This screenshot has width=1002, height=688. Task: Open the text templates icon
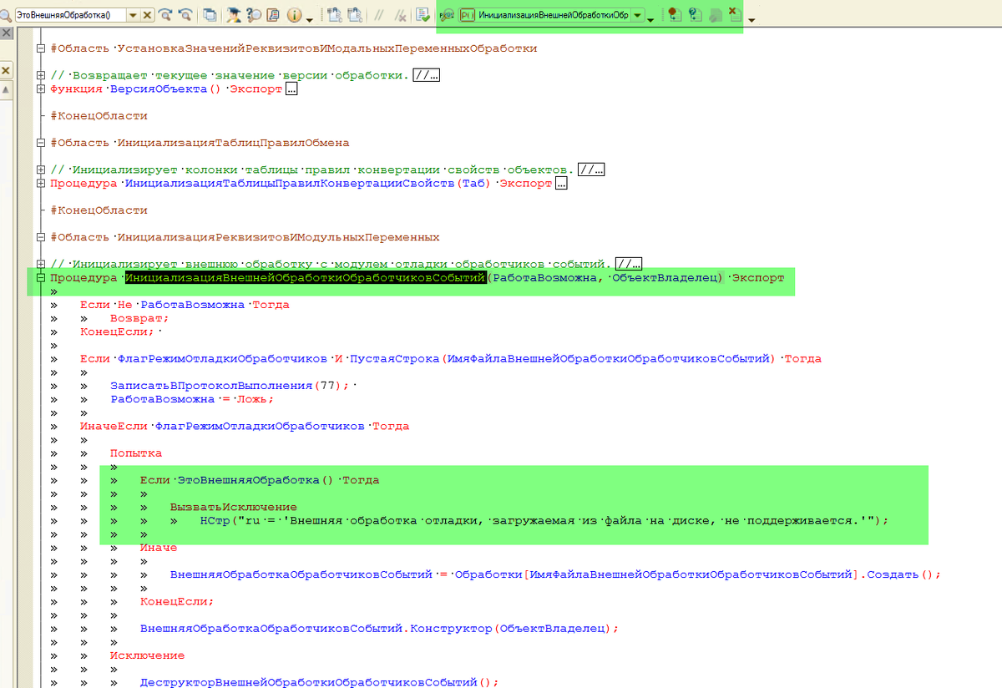[273, 15]
